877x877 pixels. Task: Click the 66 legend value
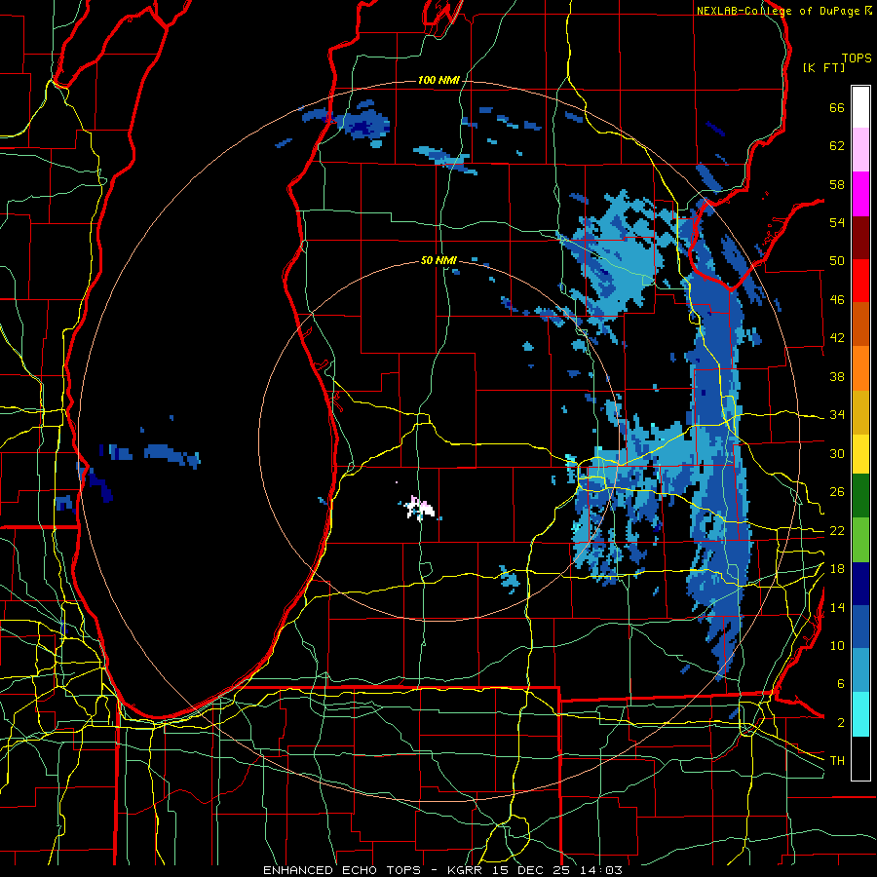tap(837, 107)
